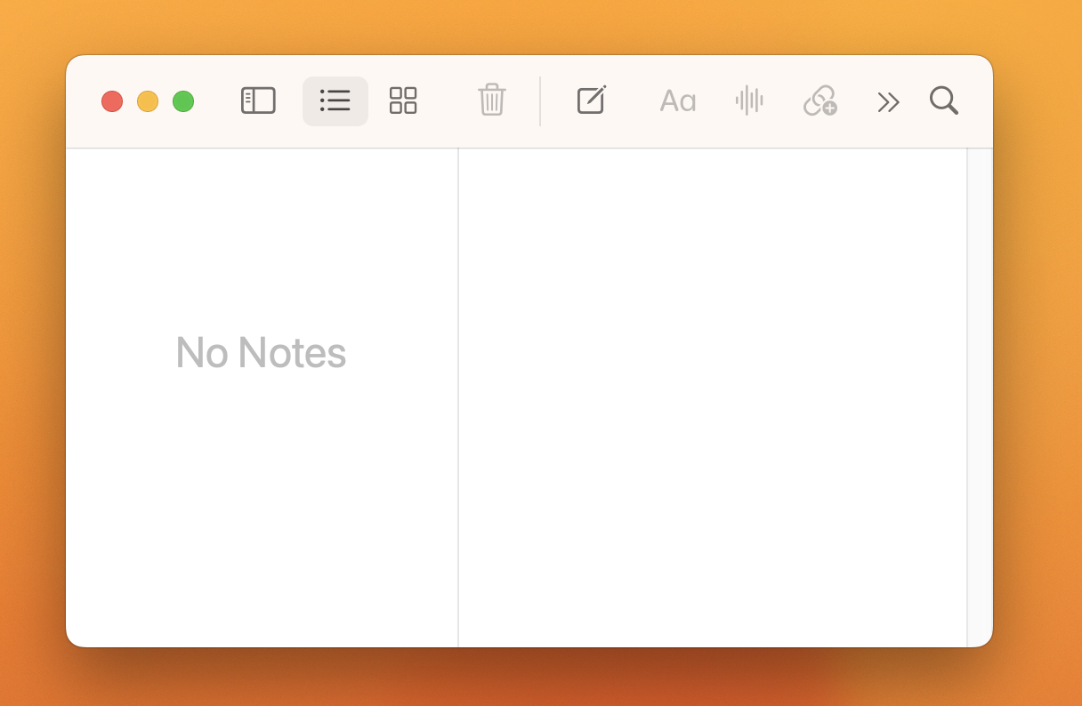Click inside the empty note editor area
1082x706 pixels.
tap(713, 397)
